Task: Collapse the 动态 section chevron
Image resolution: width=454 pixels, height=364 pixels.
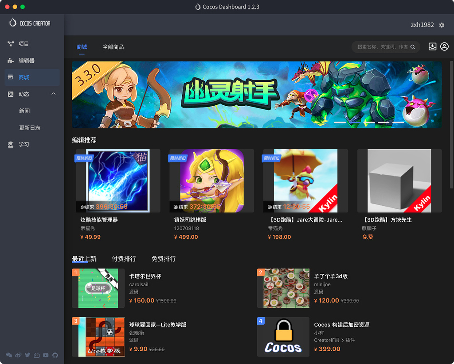Action: pyautogui.click(x=53, y=94)
